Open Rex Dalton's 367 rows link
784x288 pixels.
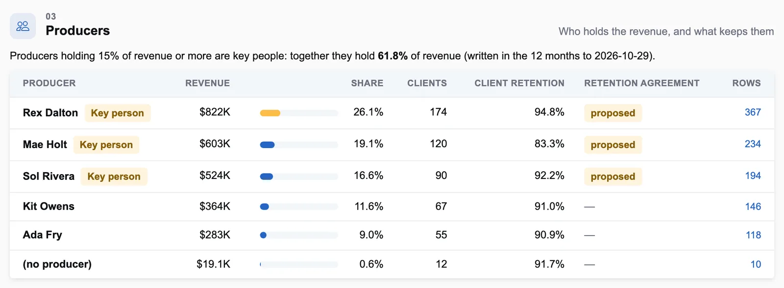[753, 112]
